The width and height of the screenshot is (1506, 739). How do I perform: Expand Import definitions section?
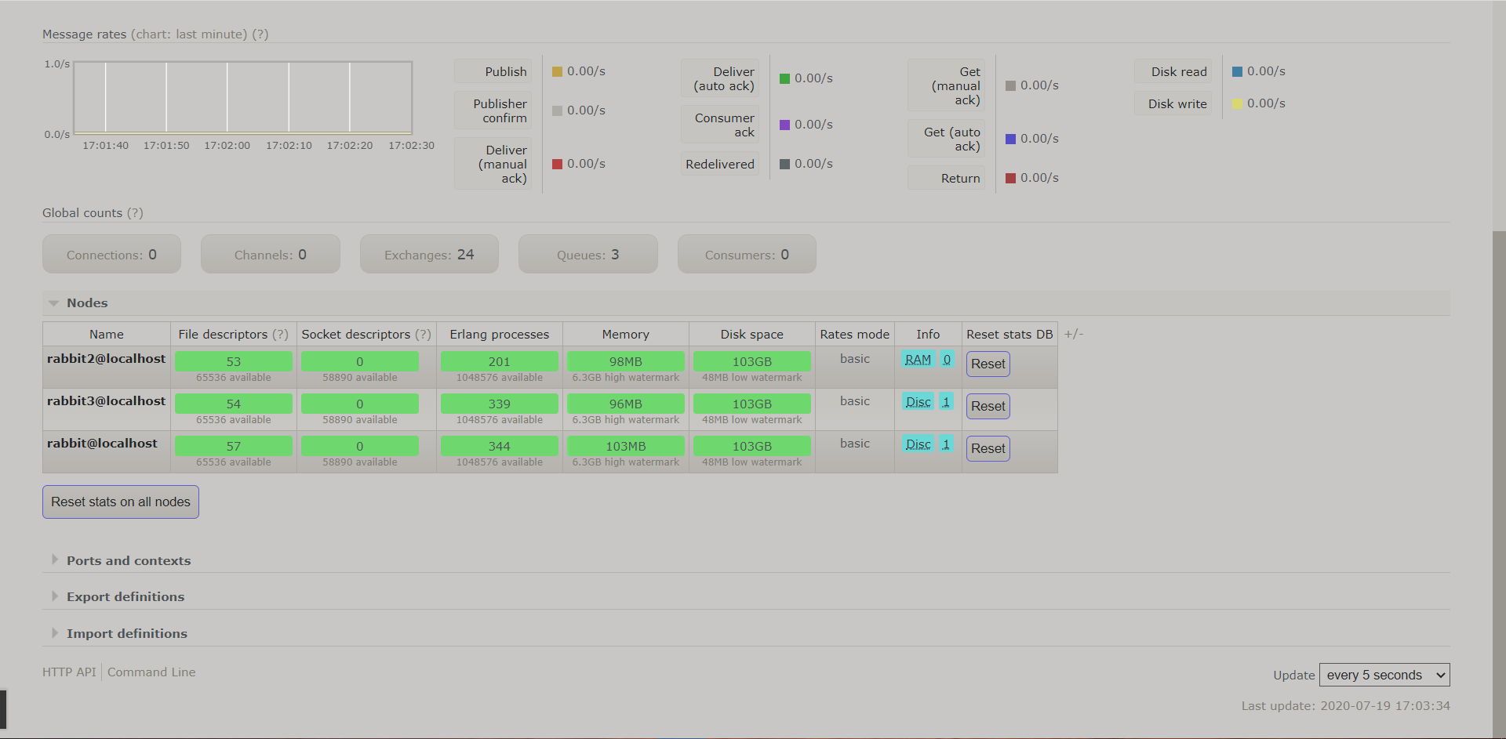(x=126, y=633)
